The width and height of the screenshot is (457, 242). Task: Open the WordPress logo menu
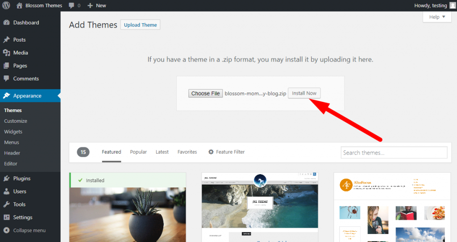point(6,5)
